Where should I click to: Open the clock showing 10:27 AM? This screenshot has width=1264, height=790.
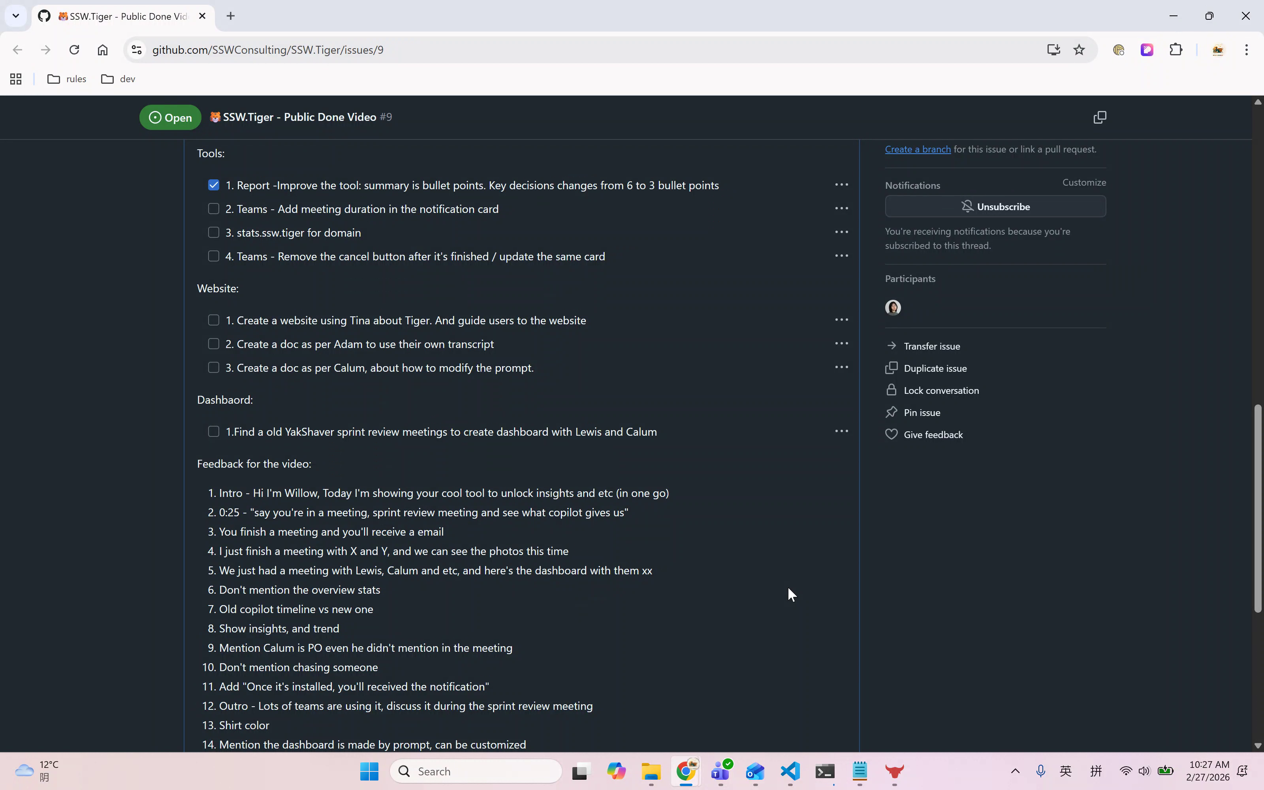click(1208, 771)
